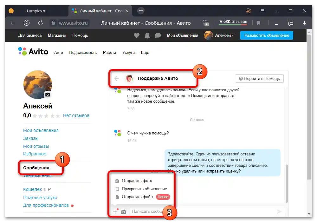Go back using browser back arrow
This screenshot has height=222, width=317.
click(x=13, y=23)
